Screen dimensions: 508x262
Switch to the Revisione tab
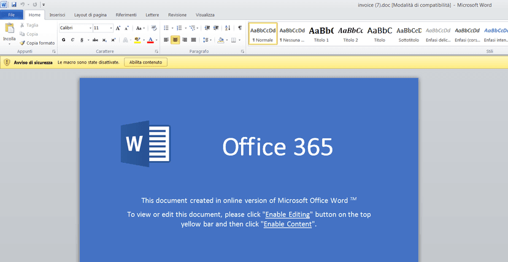click(177, 15)
